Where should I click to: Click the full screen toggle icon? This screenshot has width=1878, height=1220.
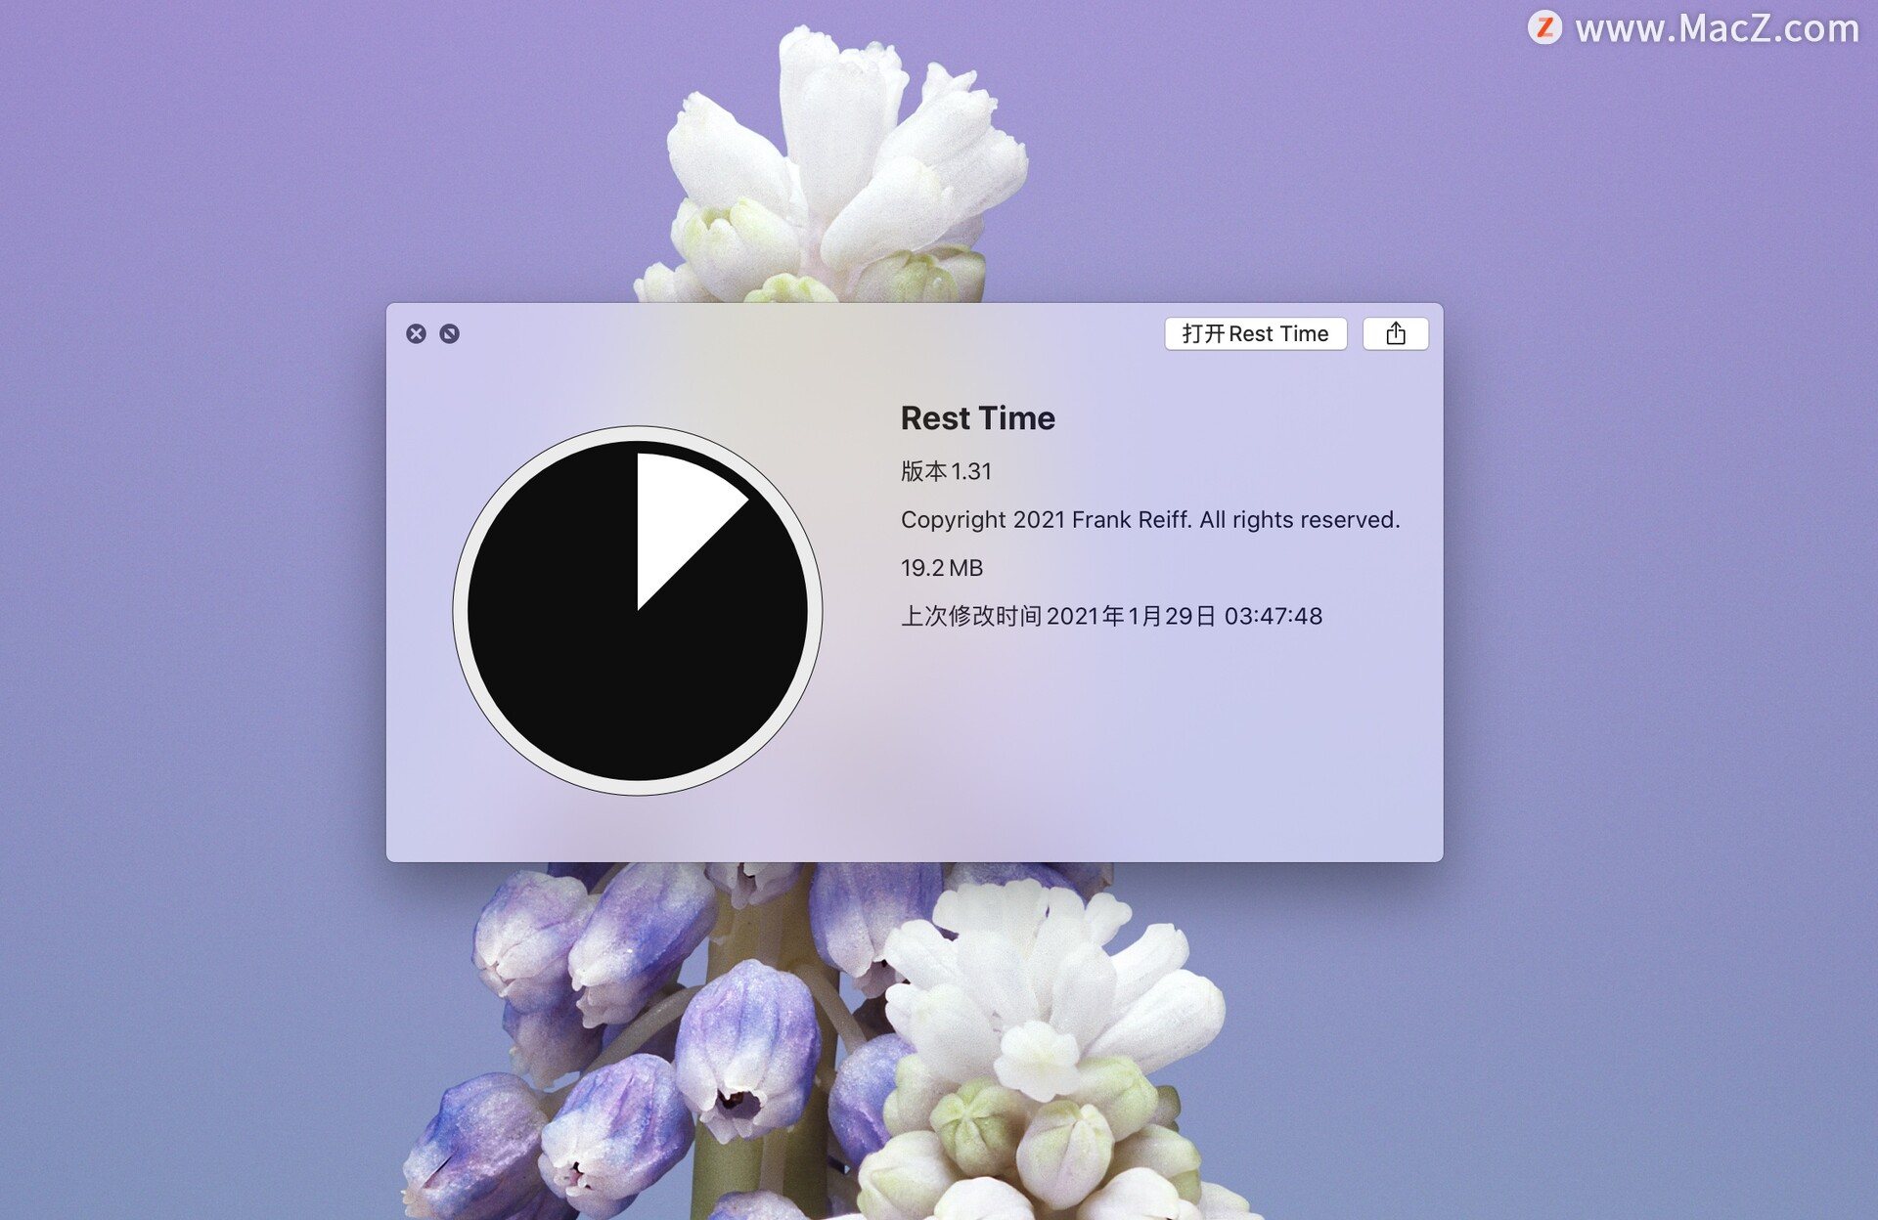click(x=449, y=333)
